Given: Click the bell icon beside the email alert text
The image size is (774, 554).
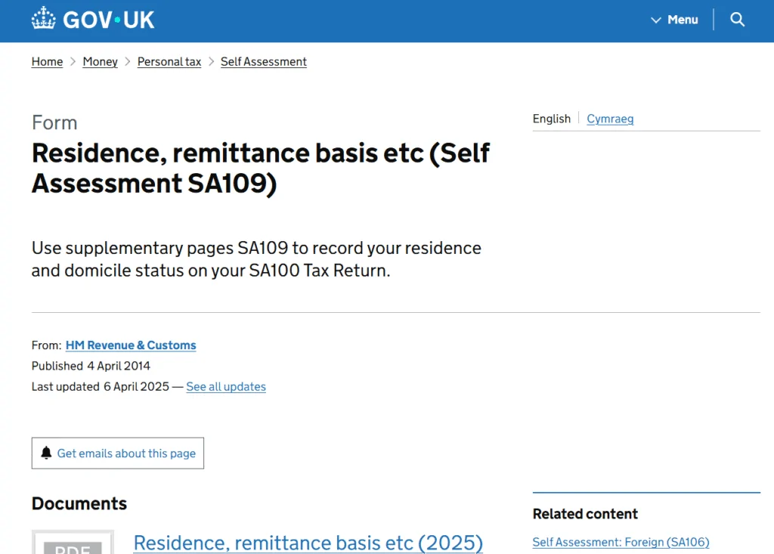Looking at the screenshot, I should click(x=46, y=453).
